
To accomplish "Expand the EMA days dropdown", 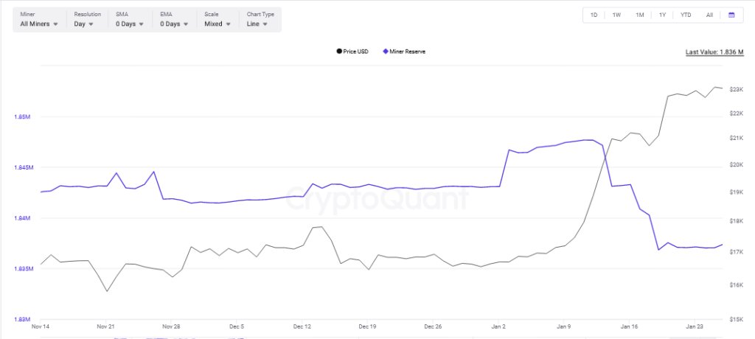I will 174,24.
